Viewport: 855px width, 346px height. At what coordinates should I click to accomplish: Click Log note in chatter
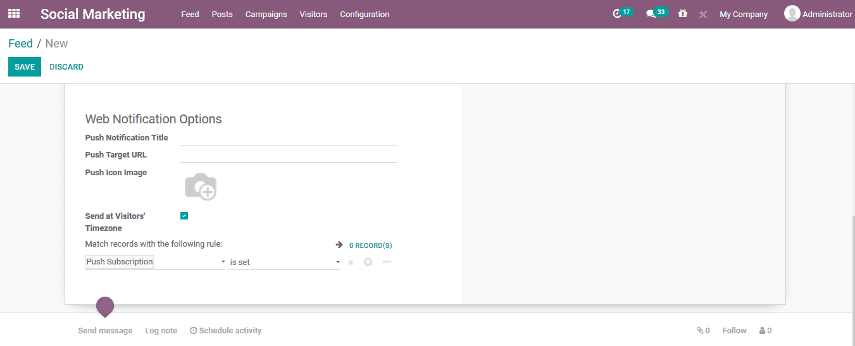click(161, 331)
